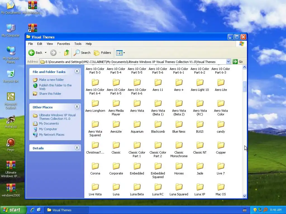
Task: Click the vertical scrollbar thumb
Action: (x=244, y=87)
